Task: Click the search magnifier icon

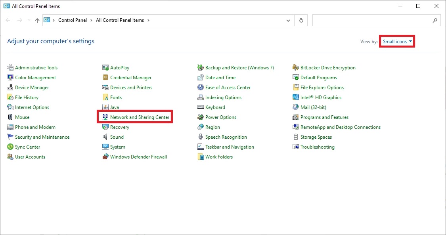Action: 435,21
